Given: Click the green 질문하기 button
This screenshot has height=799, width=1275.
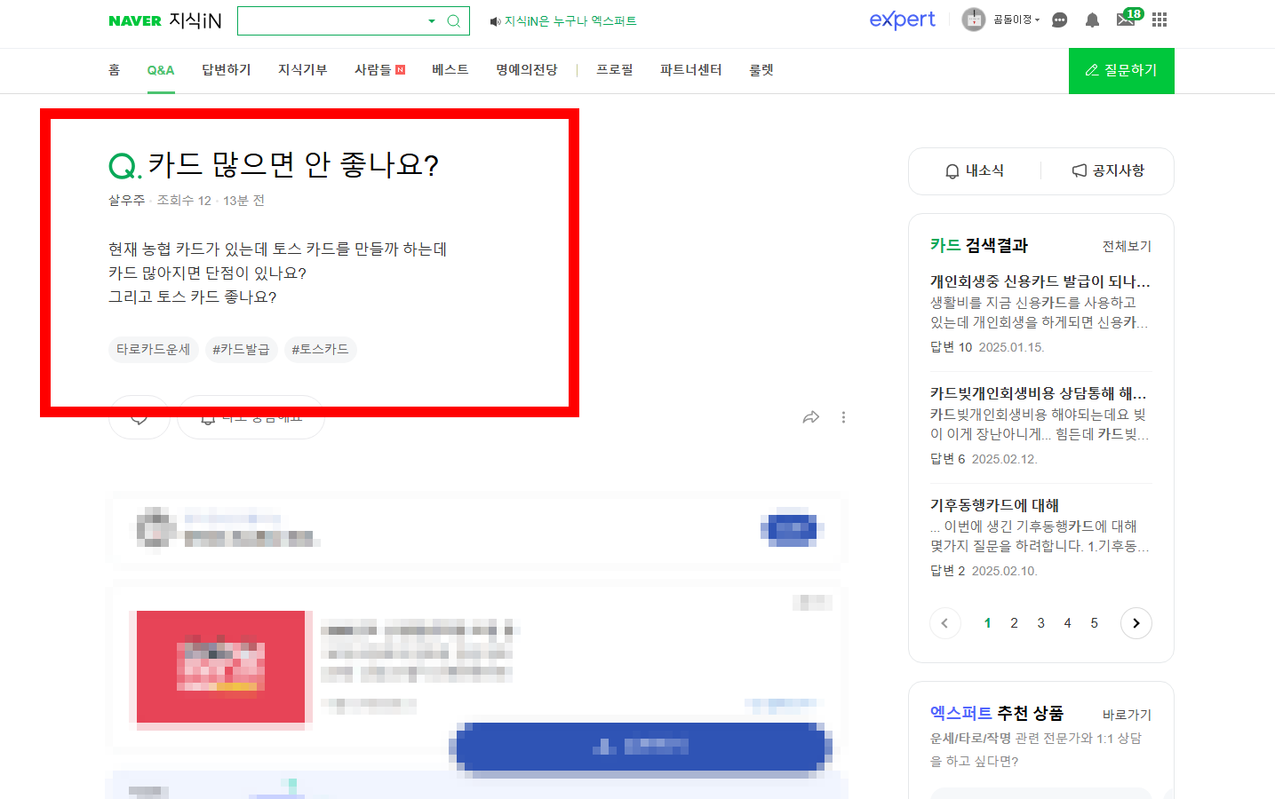Looking at the screenshot, I should pyautogui.click(x=1121, y=71).
